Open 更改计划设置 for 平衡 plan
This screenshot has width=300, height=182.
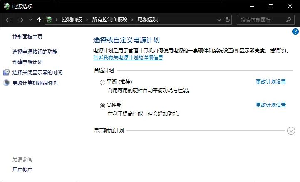click(270, 82)
